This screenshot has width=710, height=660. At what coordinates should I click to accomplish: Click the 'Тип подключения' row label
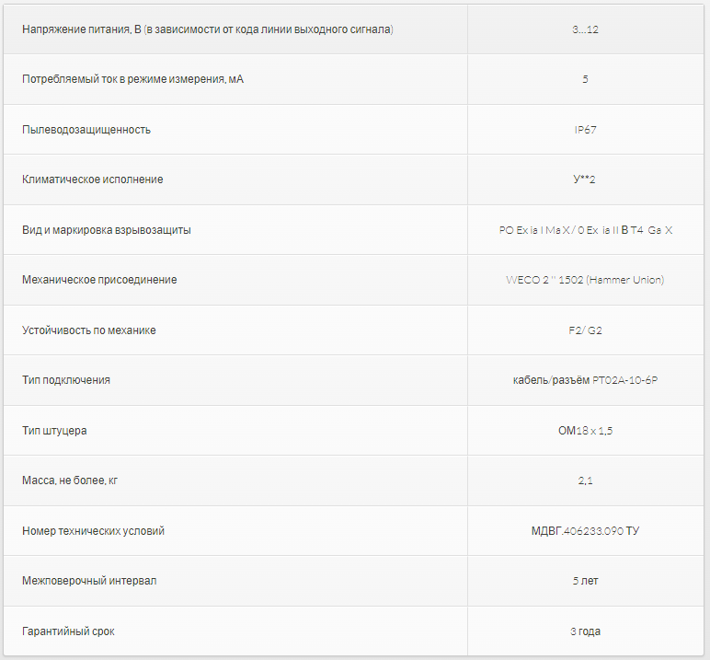(x=66, y=380)
